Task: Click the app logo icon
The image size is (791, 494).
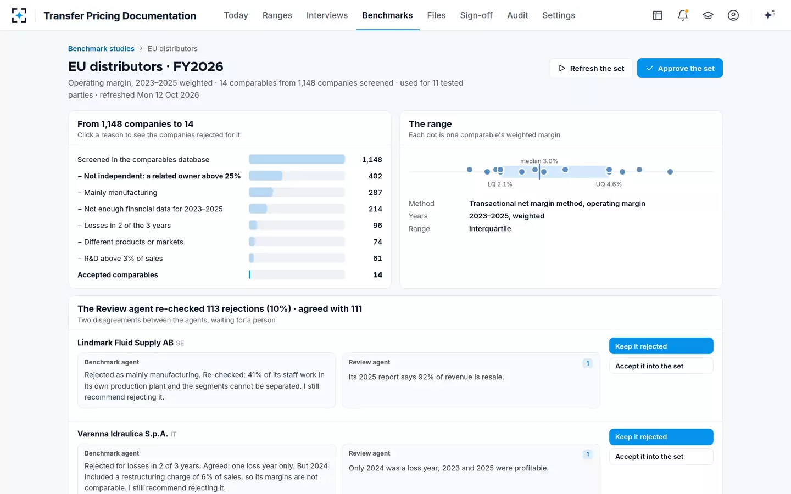Action: 19,15
